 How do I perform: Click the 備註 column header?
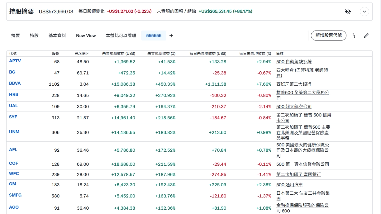[280, 54]
